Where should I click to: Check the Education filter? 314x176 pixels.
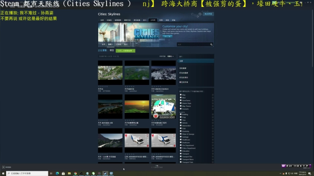point(181,151)
